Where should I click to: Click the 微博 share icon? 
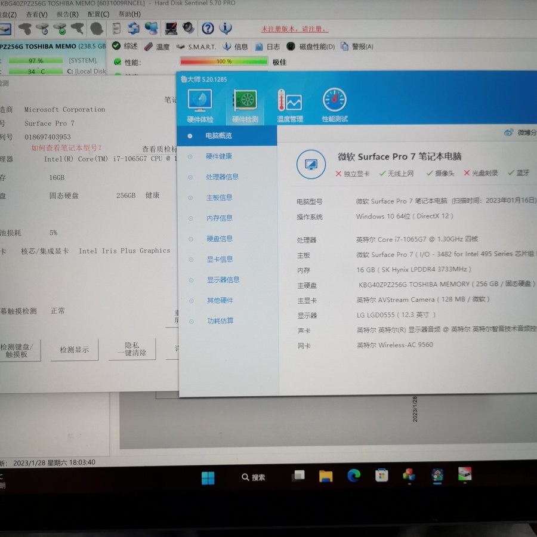coord(508,132)
